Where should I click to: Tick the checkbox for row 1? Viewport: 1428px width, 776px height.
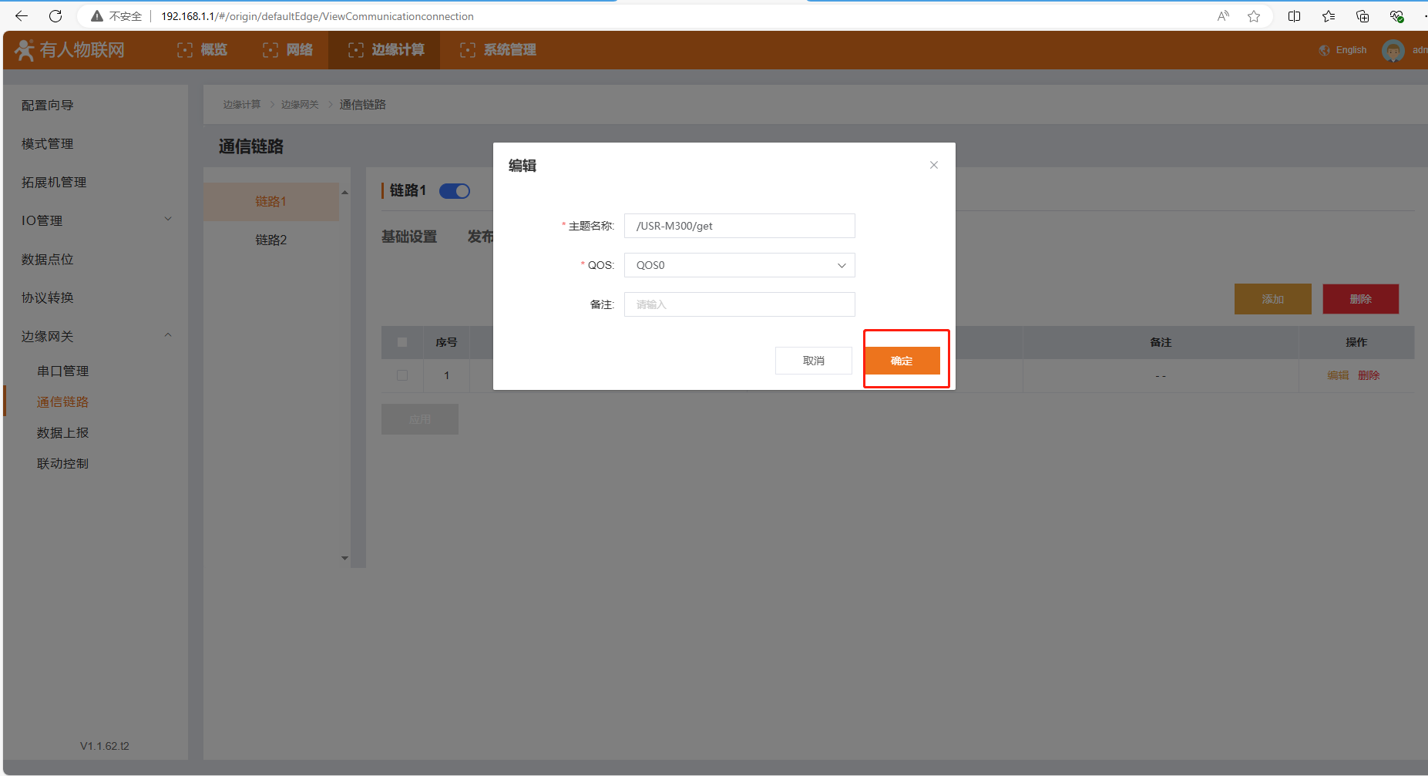(402, 375)
